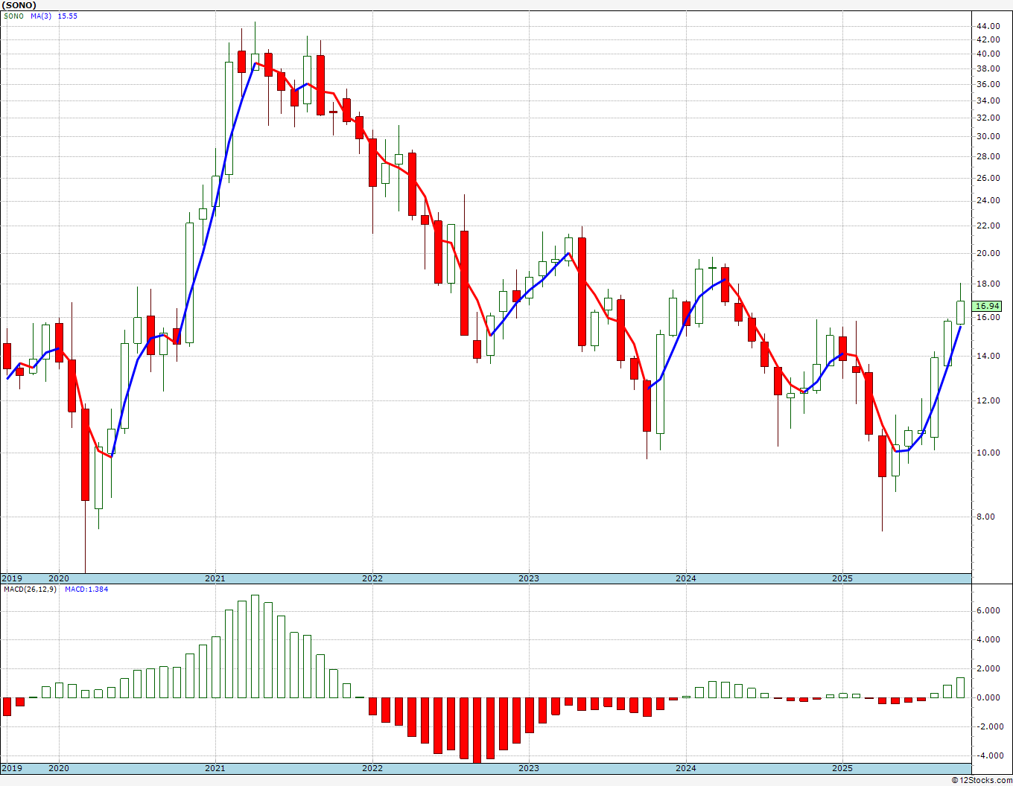This screenshot has width=1013, height=786.
Task: Click the 32.00 price axis label
Action: click(988, 118)
